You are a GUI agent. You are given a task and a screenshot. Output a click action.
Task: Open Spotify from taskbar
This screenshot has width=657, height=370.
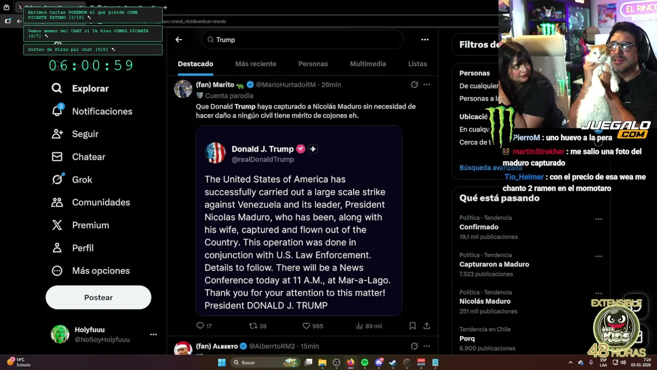(364, 362)
